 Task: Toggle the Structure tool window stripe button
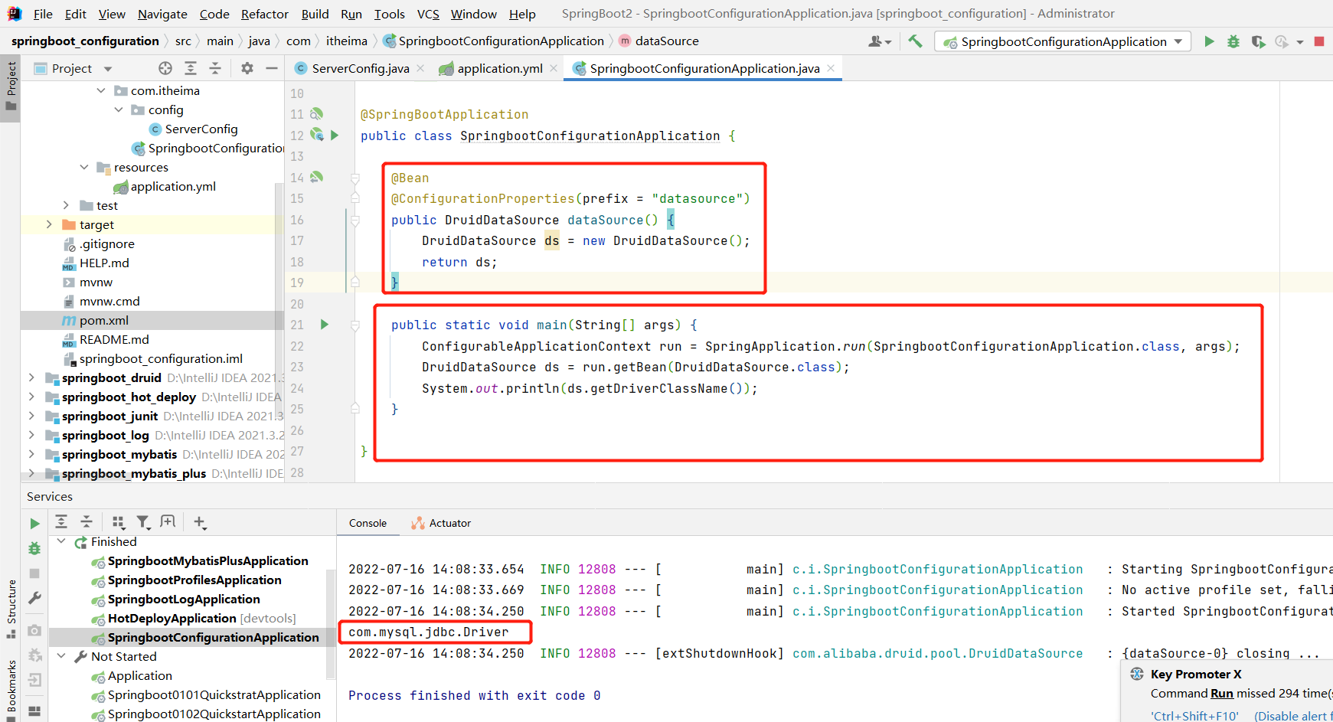point(11,609)
